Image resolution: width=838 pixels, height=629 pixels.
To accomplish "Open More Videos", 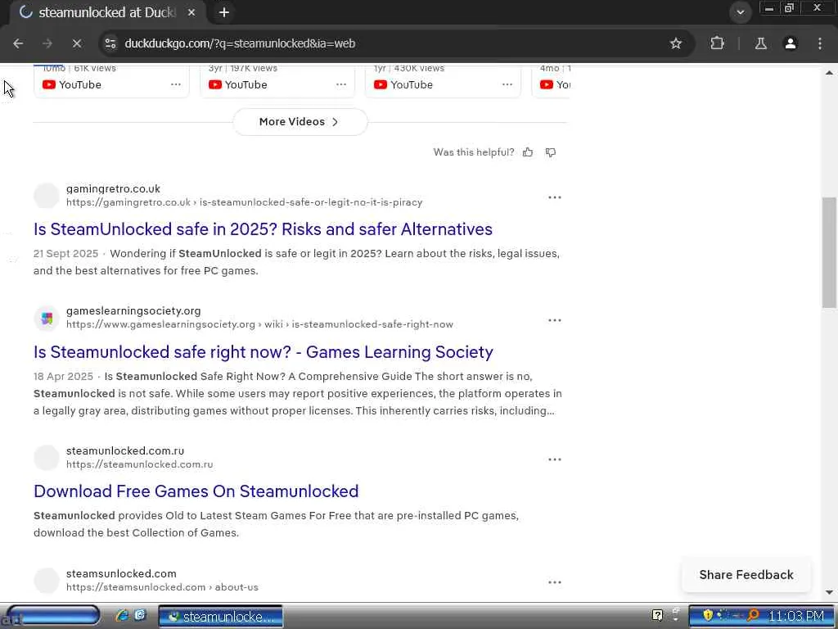I will click(x=300, y=122).
